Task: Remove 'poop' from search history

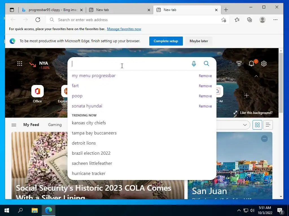Action: pos(205,96)
